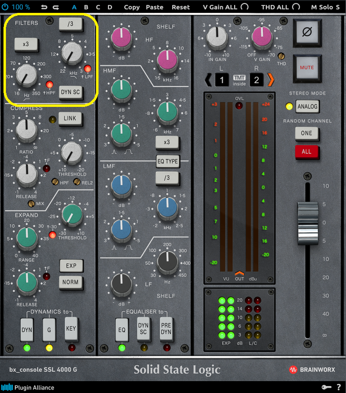Click the phase invert Ø button
Screen dimensions: 346x393
(x=307, y=32)
